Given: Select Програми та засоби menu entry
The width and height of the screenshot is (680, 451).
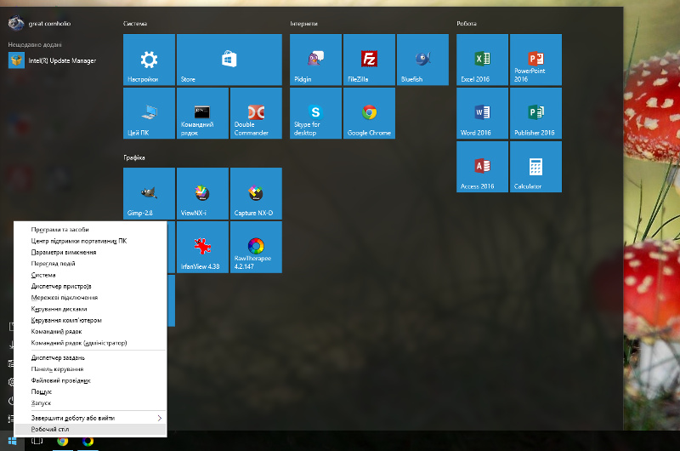Looking at the screenshot, I should click(90, 230).
